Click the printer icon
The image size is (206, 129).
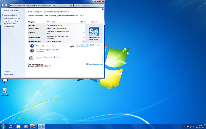tap(72, 46)
